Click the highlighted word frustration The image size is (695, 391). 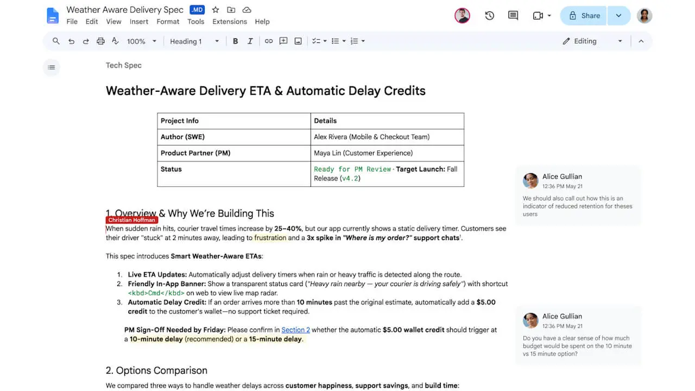pyautogui.click(x=270, y=238)
